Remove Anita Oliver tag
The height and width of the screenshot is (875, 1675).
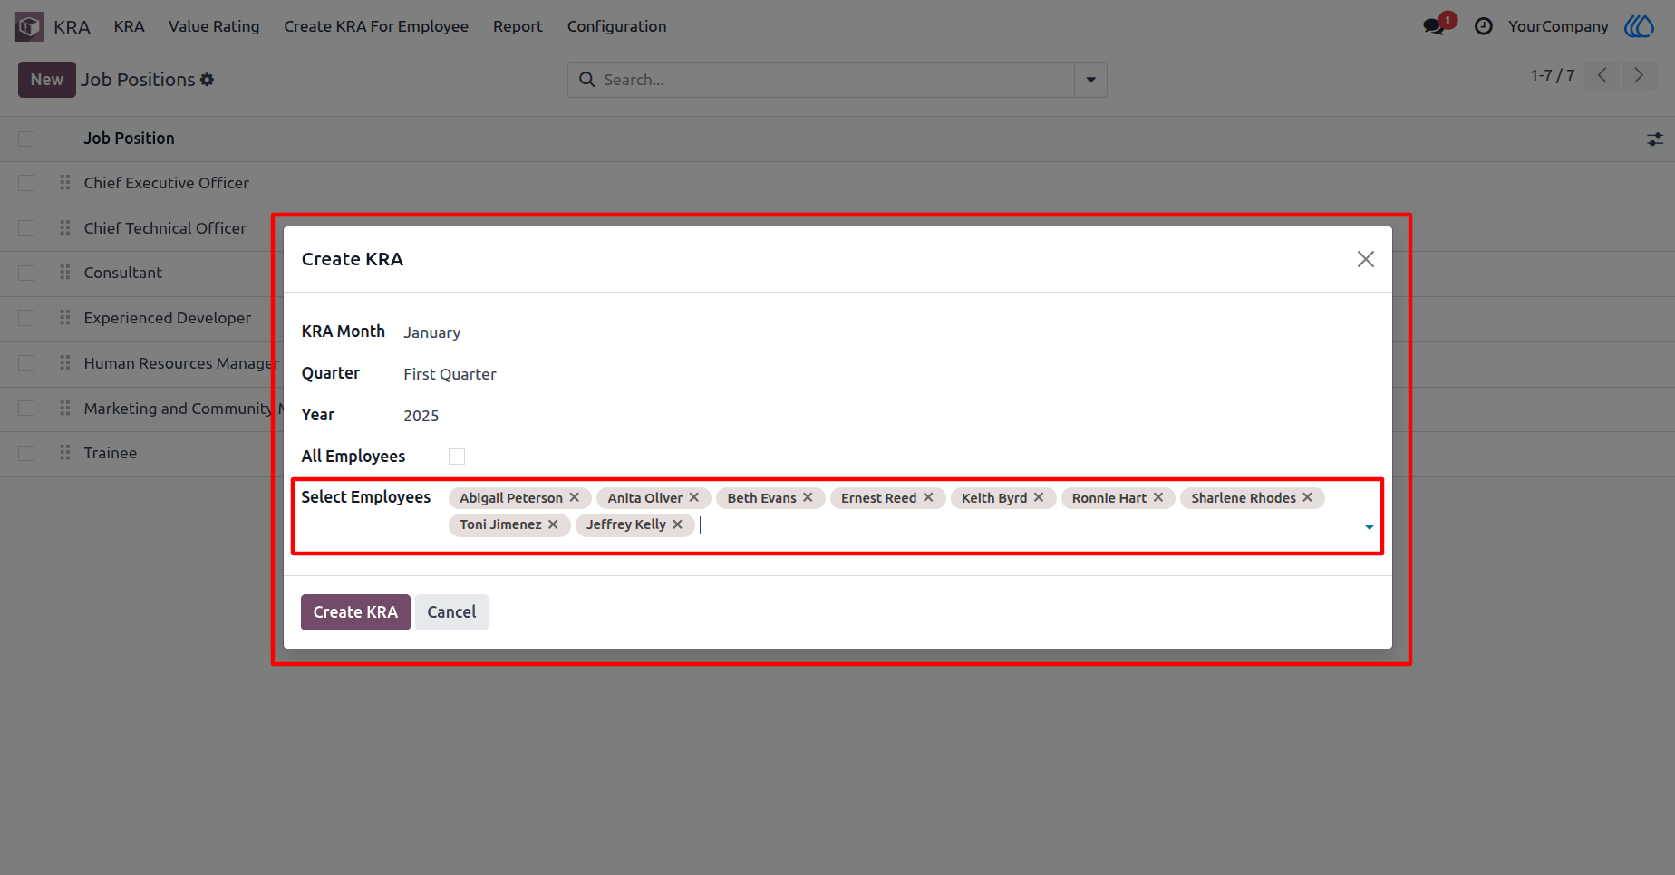(x=694, y=497)
